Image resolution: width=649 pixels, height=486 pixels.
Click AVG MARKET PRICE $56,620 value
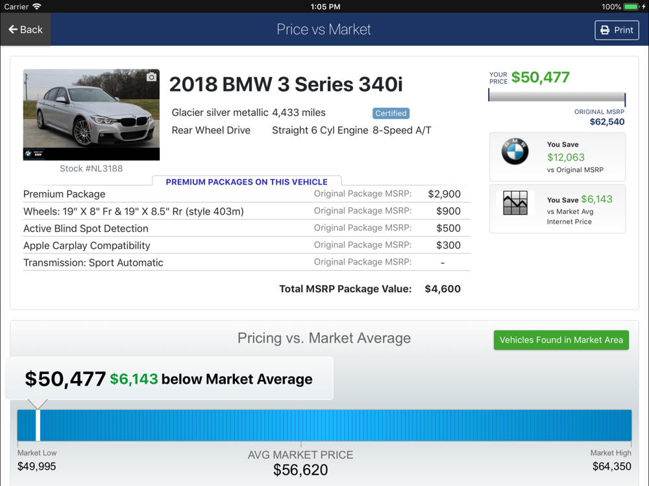pyautogui.click(x=300, y=470)
